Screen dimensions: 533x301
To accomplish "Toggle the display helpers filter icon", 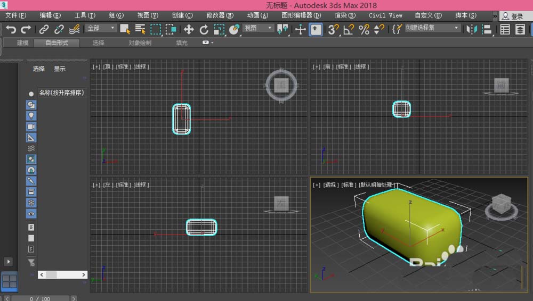I will tap(31, 137).
